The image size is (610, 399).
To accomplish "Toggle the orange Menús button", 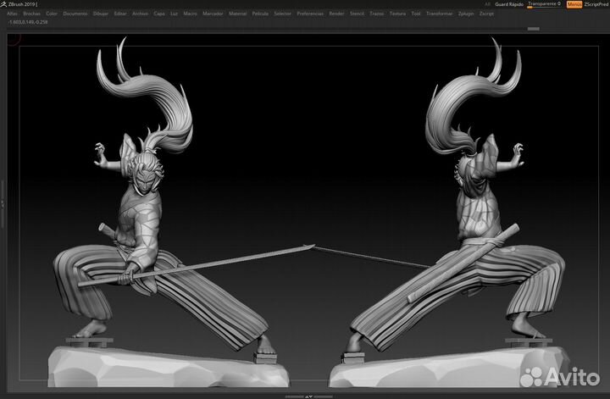I will (574, 4).
